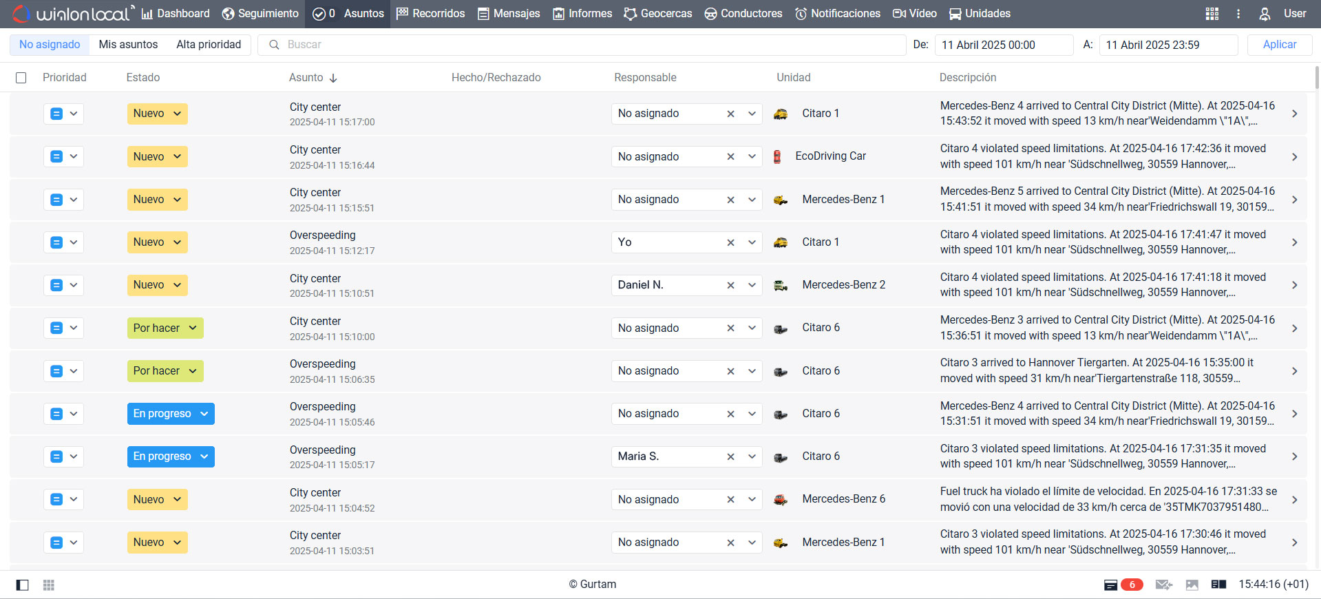Open the Geocercas tab
The width and height of the screenshot is (1321, 599).
[x=658, y=14]
